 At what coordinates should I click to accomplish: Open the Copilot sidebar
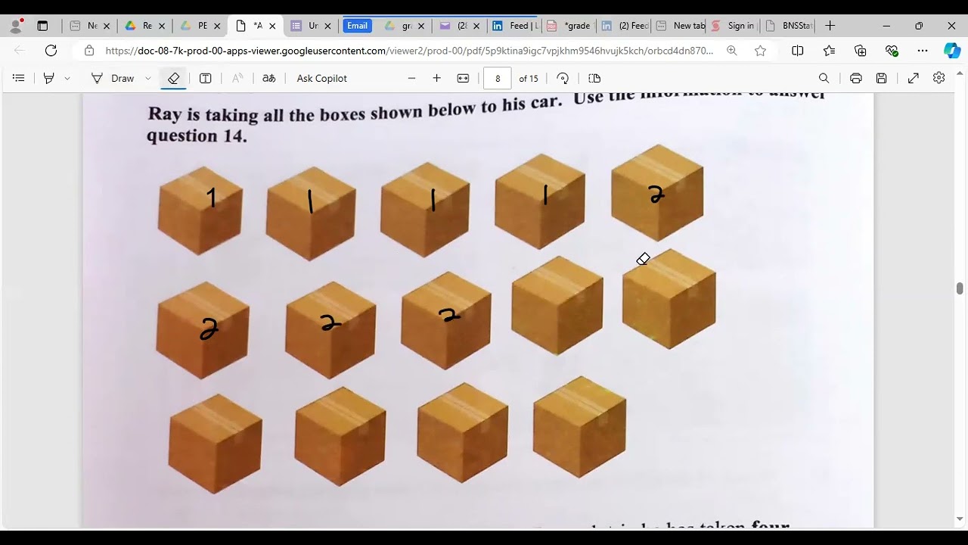point(952,51)
